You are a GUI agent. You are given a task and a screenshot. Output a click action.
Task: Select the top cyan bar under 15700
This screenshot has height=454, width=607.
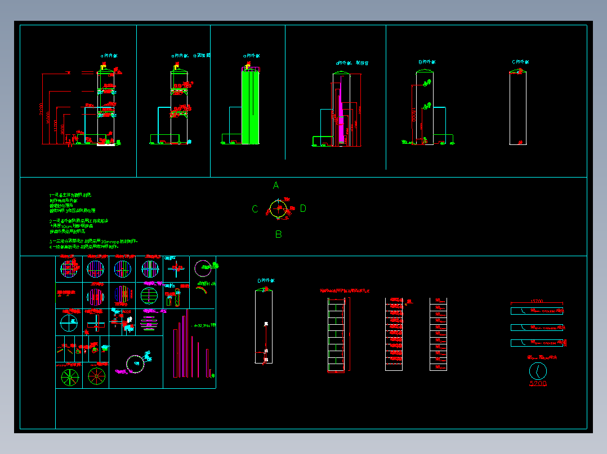click(x=537, y=311)
